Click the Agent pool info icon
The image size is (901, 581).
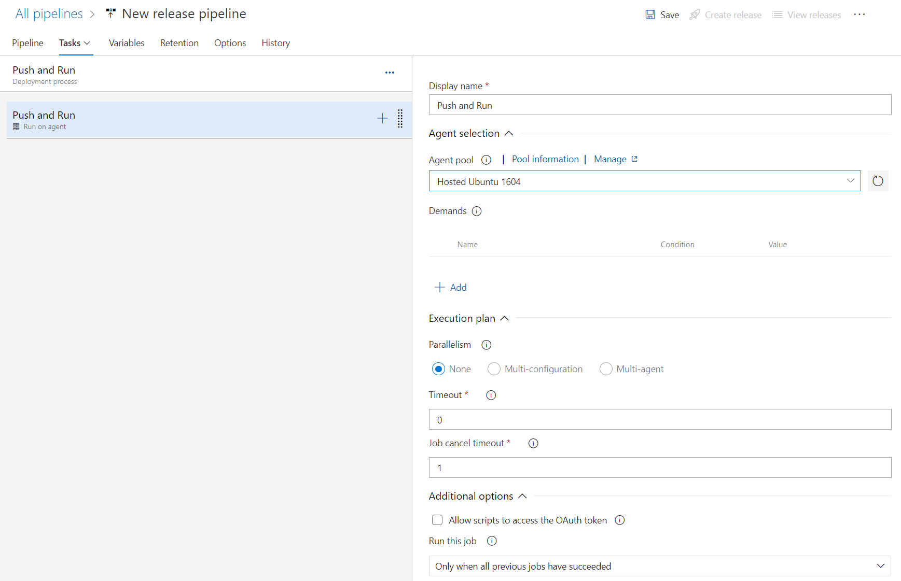pyautogui.click(x=486, y=160)
